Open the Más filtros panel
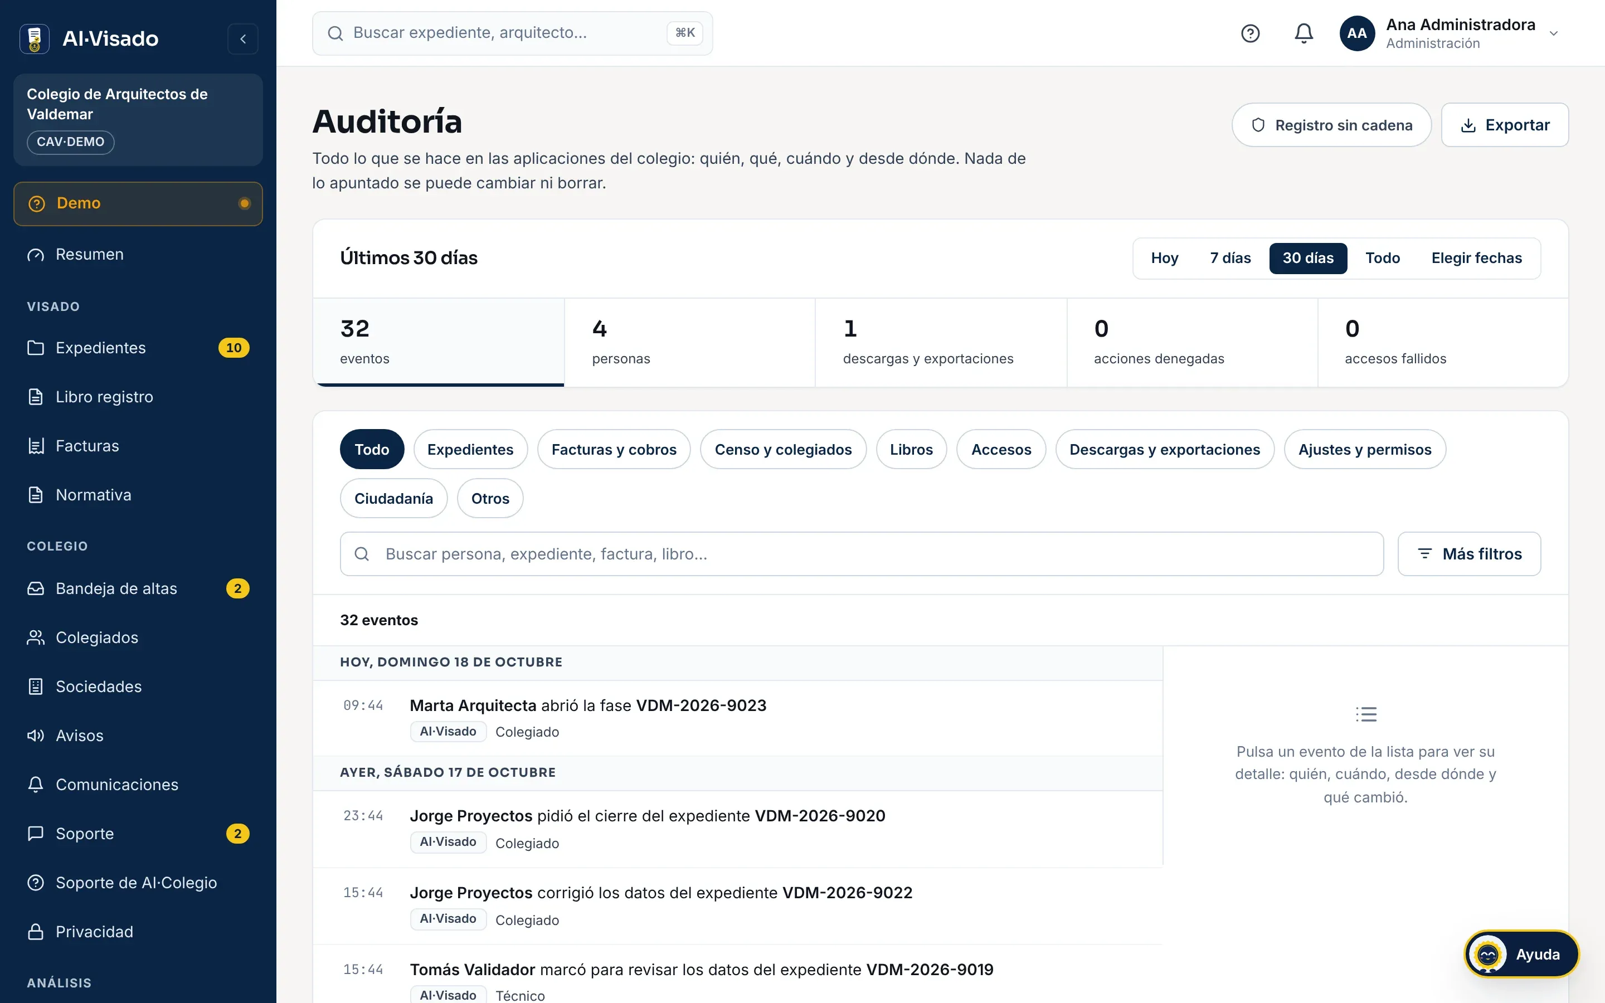This screenshot has width=1605, height=1003. [1469, 554]
